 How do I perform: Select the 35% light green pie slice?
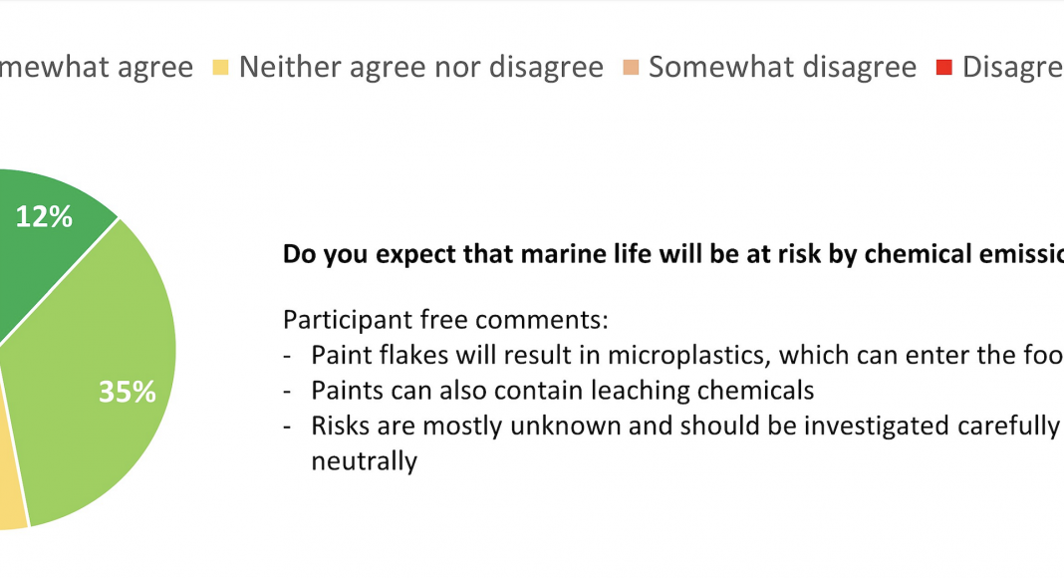(102, 380)
